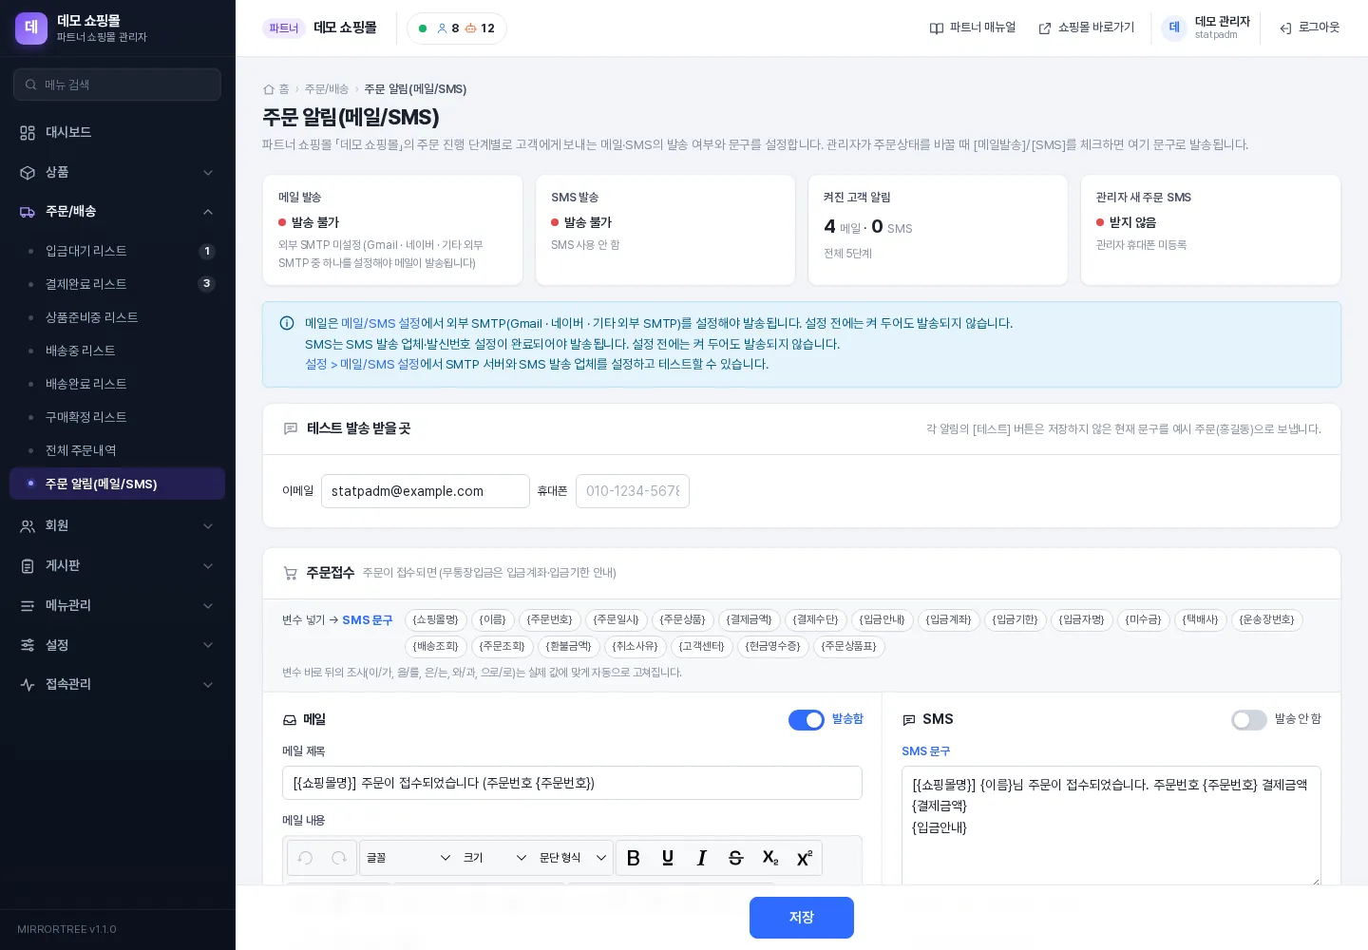The image size is (1368, 950).
Task: Expand the 메뉴관리 sidebar section
Action: [x=208, y=606]
